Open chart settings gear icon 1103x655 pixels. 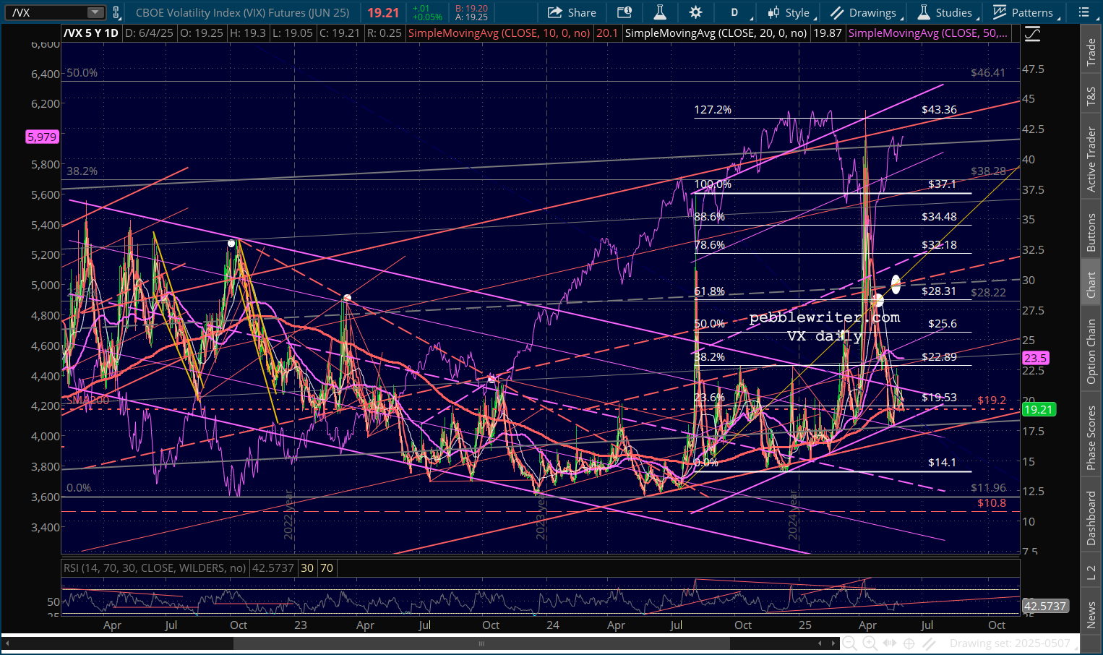click(x=695, y=12)
